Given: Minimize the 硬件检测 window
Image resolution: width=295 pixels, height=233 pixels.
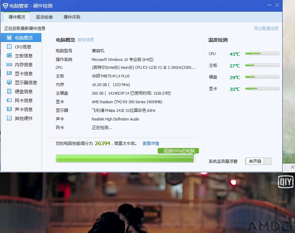Looking at the screenshot, I should click(270, 5).
